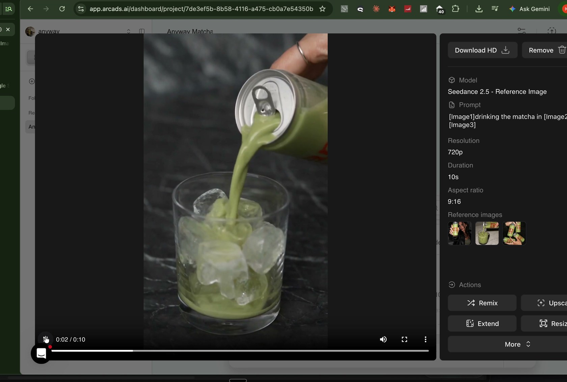The height and width of the screenshot is (382, 567).
Task: Open the video three-dot options menu
Action: [x=425, y=339]
